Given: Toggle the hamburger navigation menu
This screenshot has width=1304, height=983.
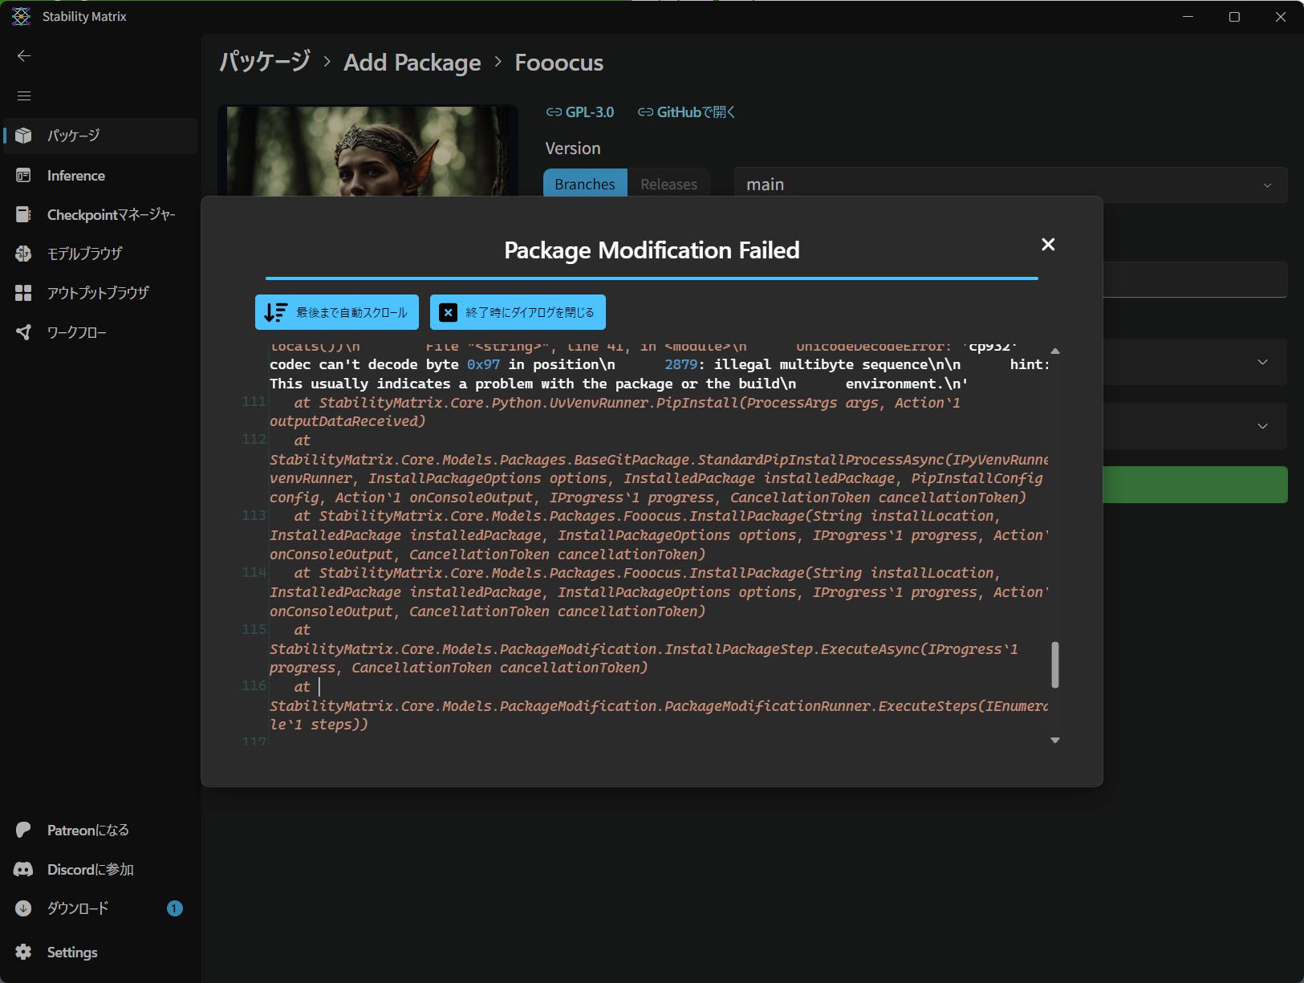Looking at the screenshot, I should (x=24, y=95).
